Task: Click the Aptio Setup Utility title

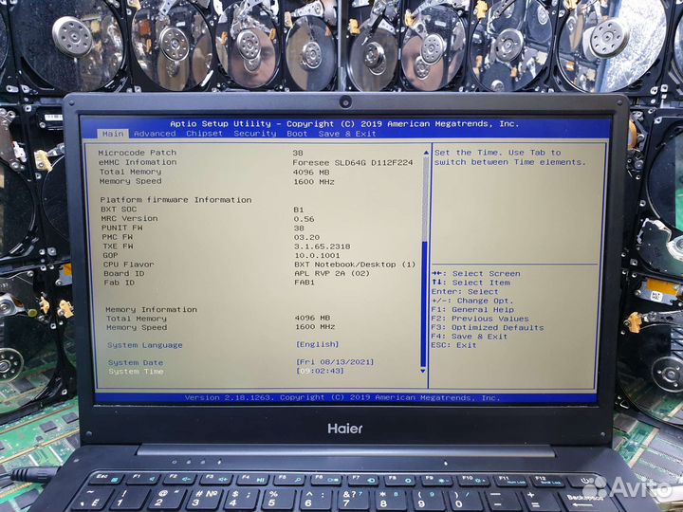Action: coord(344,123)
